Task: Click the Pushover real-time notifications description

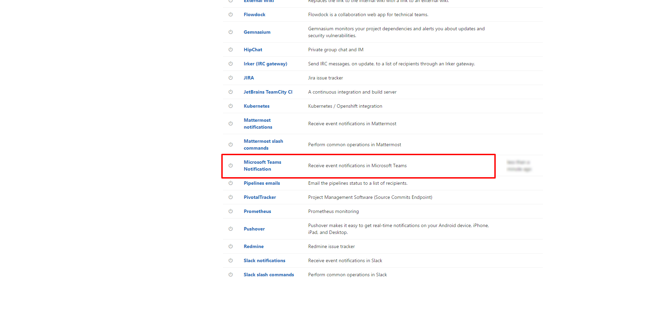Action: point(398,229)
